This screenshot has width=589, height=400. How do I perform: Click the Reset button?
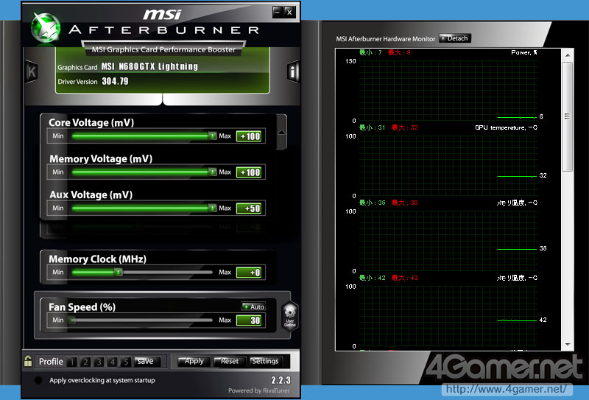coord(229,361)
